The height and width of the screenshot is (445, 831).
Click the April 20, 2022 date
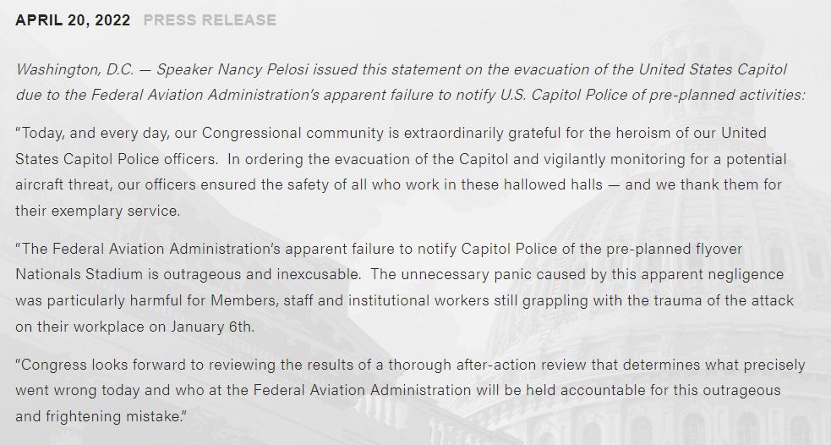click(73, 19)
